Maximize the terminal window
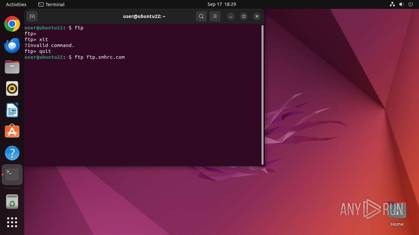Viewport: 419px width, 235px height. (244, 16)
